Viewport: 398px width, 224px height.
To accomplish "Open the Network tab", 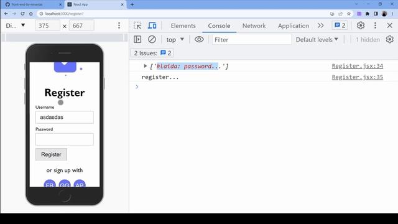I will (254, 26).
